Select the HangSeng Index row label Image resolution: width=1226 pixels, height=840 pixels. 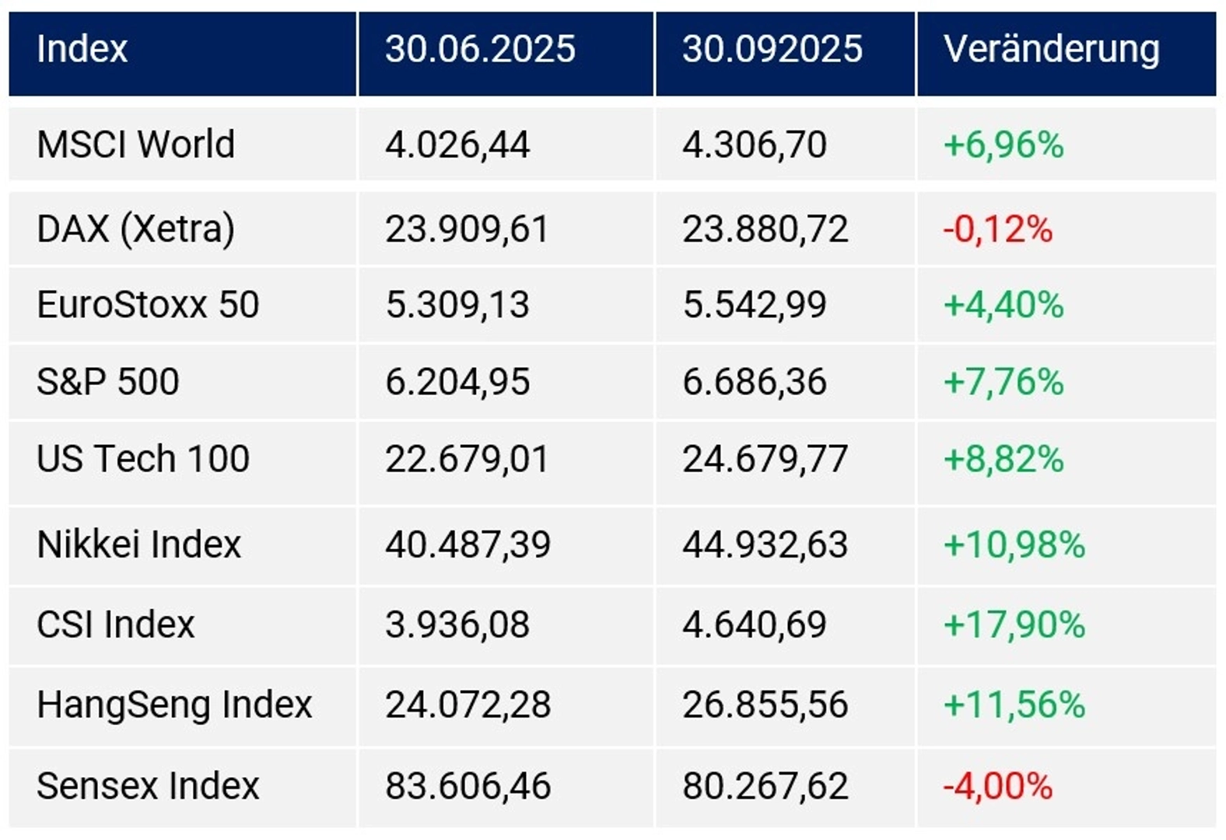(174, 705)
